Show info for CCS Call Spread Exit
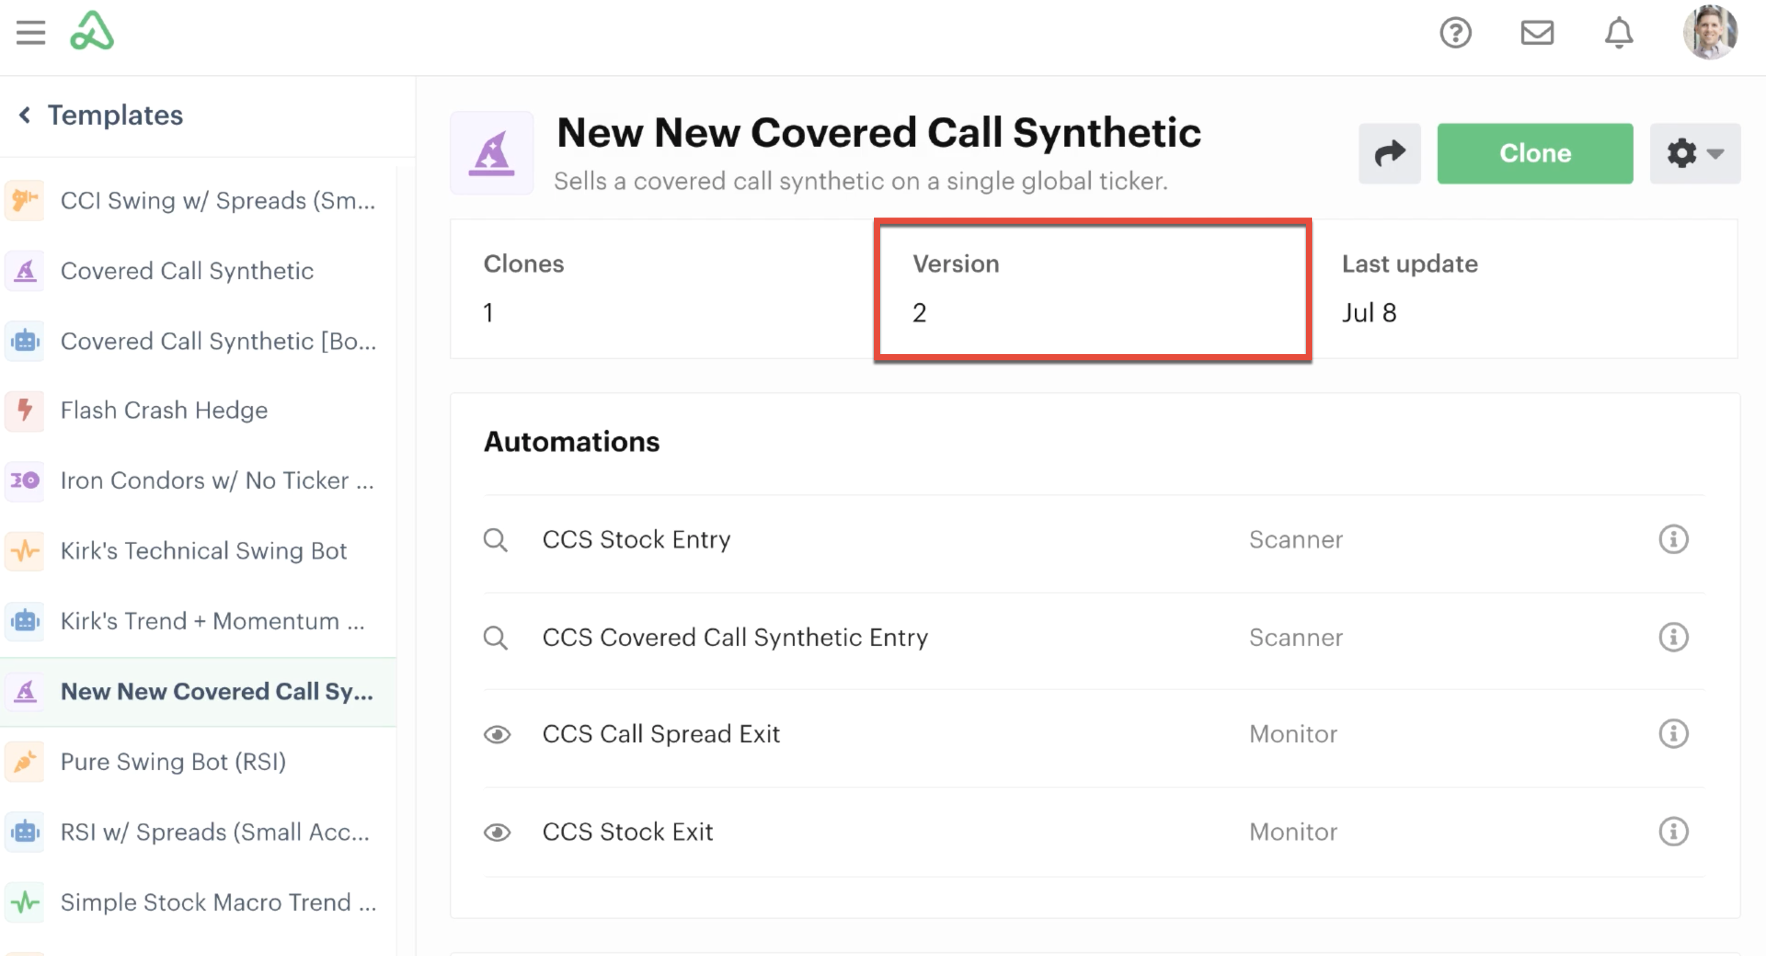The width and height of the screenshot is (1766, 956). 1673,734
